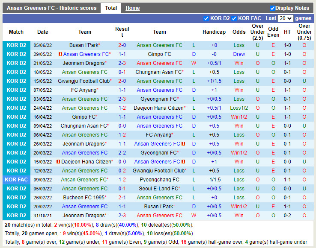This screenshot has width=316, height=248.
Task: Open Busan I'Park team link from 05/06/22
Action: pyautogui.click(x=83, y=45)
